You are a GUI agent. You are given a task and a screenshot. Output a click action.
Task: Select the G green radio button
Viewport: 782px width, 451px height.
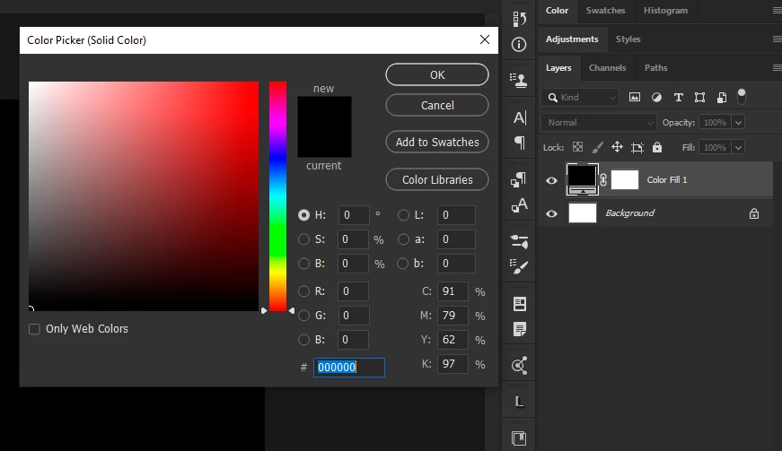[x=303, y=315]
